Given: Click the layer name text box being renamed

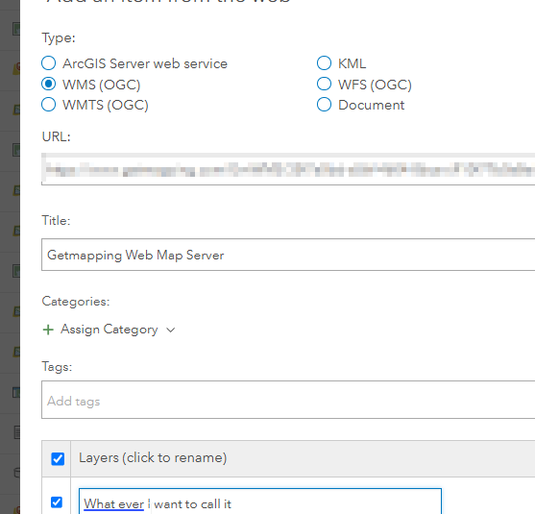Looking at the screenshot, I should tap(260, 502).
